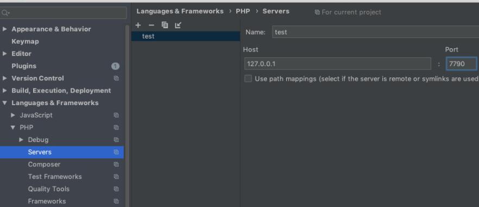
Task: Click the server Name field
Action: point(375,32)
